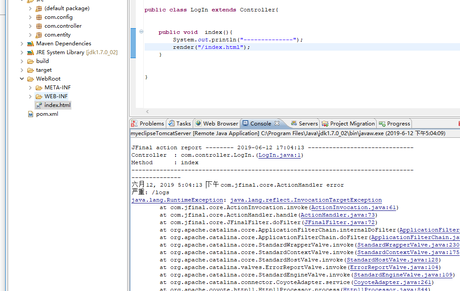460x291 pixels.
Task: Place cursor on the render("/index.html") line
Action: (x=302, y=47)
